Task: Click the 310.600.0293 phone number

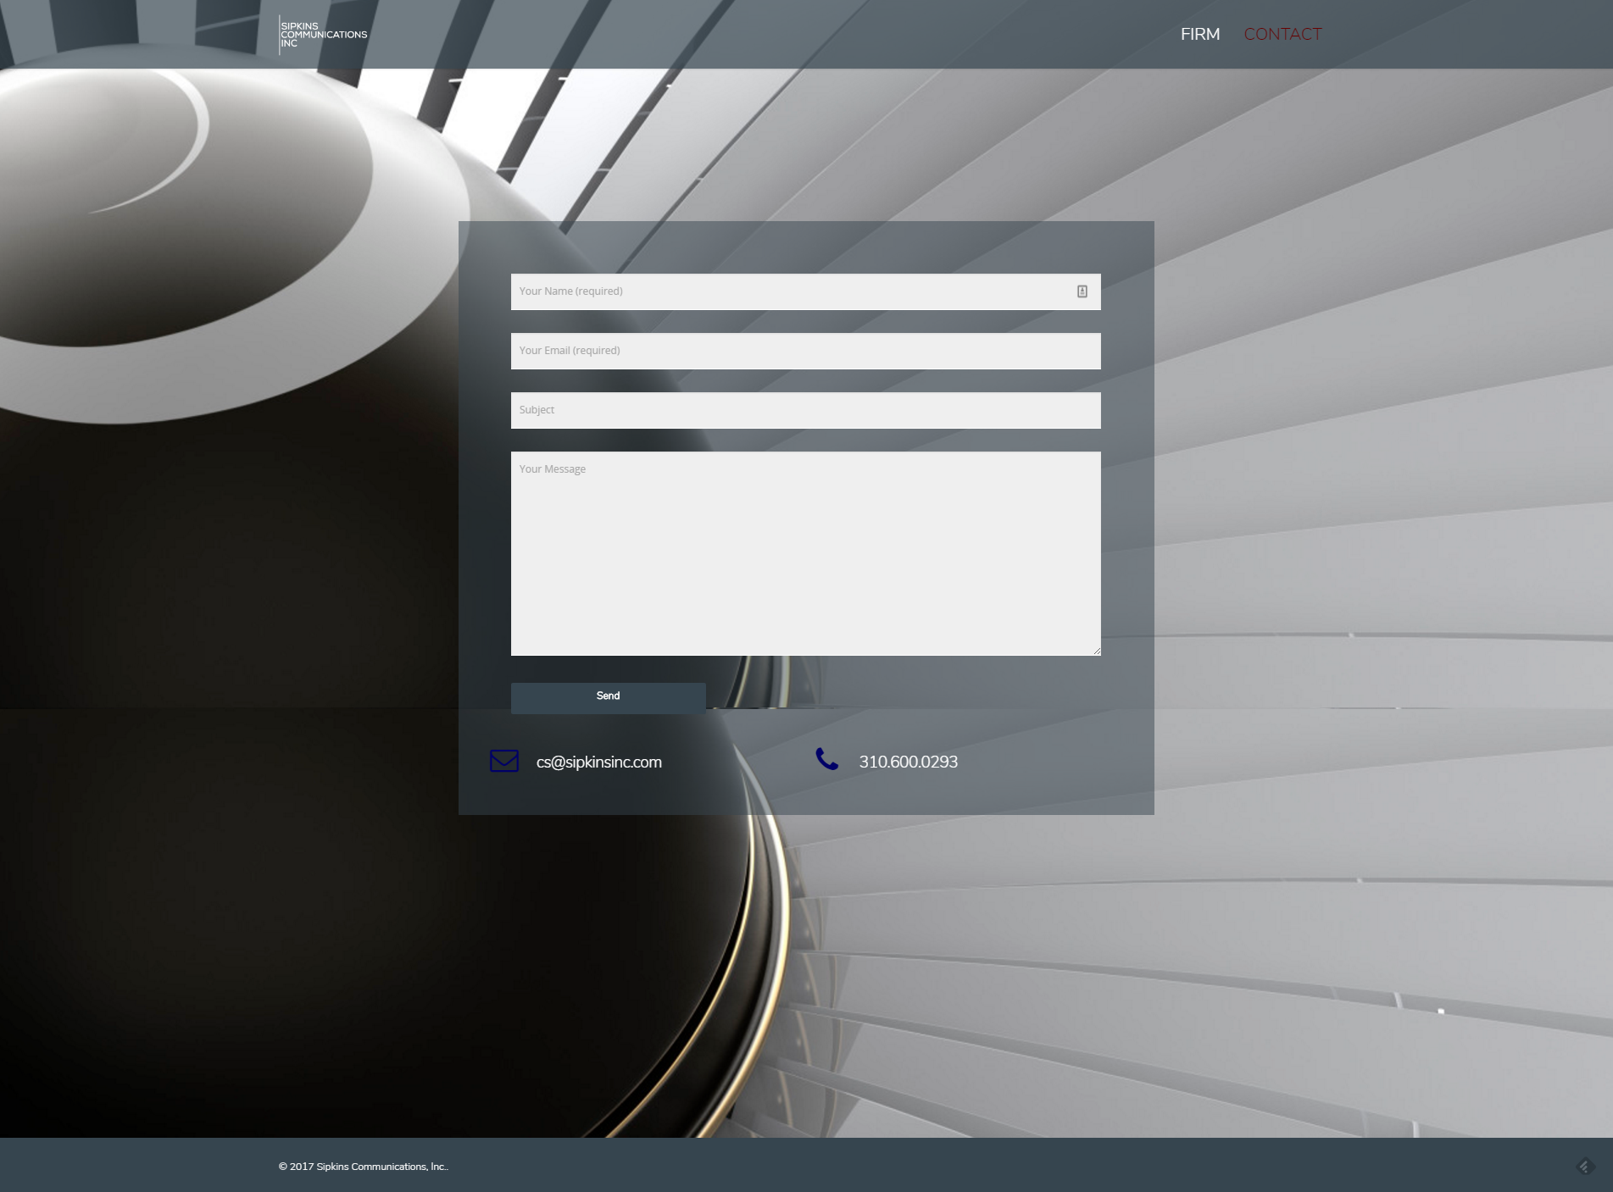Action: pyautogui.click(x=908, y=762)
